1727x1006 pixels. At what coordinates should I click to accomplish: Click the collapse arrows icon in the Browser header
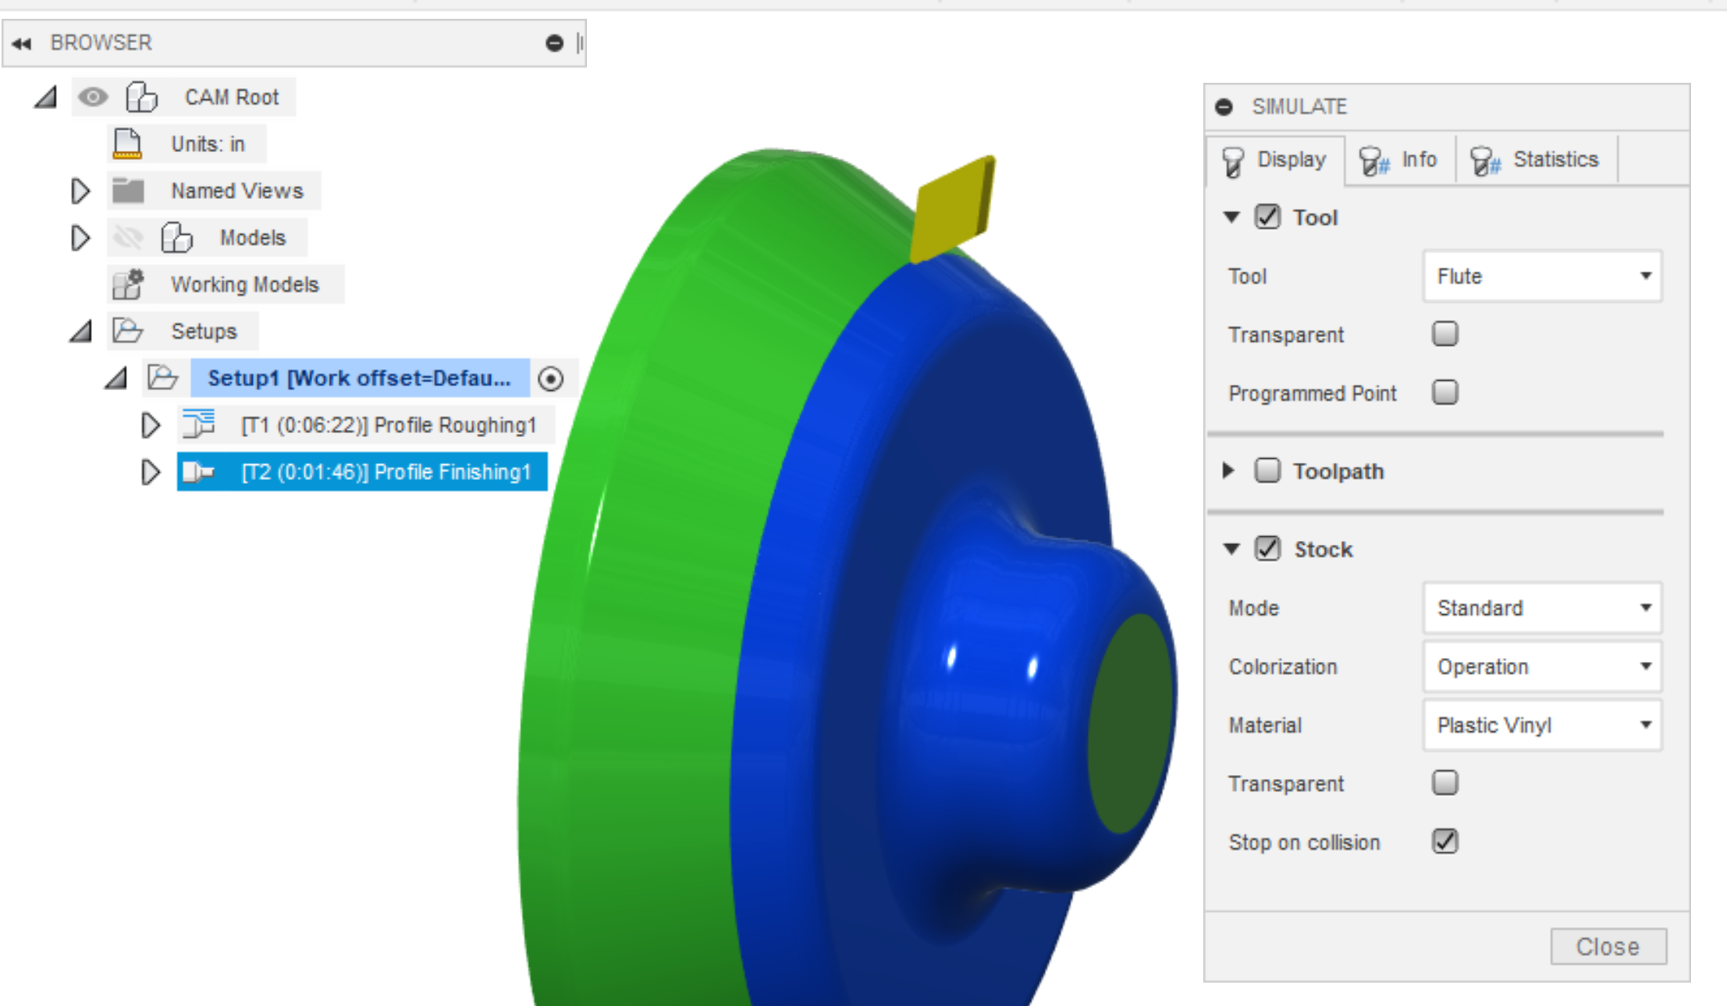click(x=22, y=44)
